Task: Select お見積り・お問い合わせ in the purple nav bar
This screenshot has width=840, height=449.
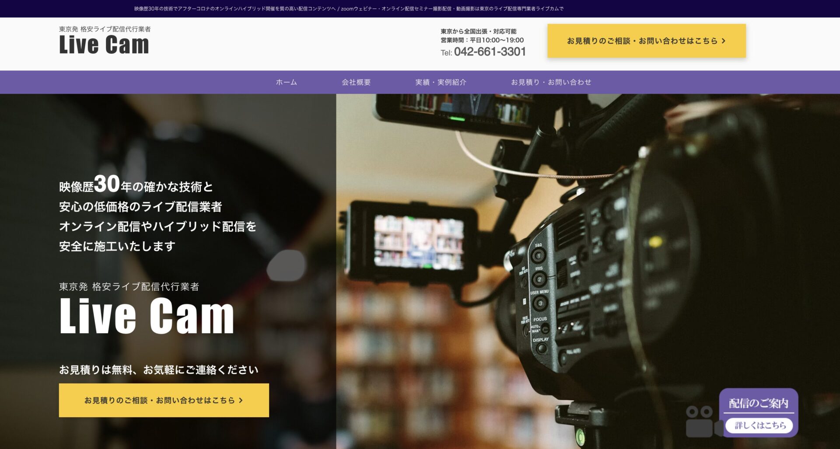Action: [551, 82]
